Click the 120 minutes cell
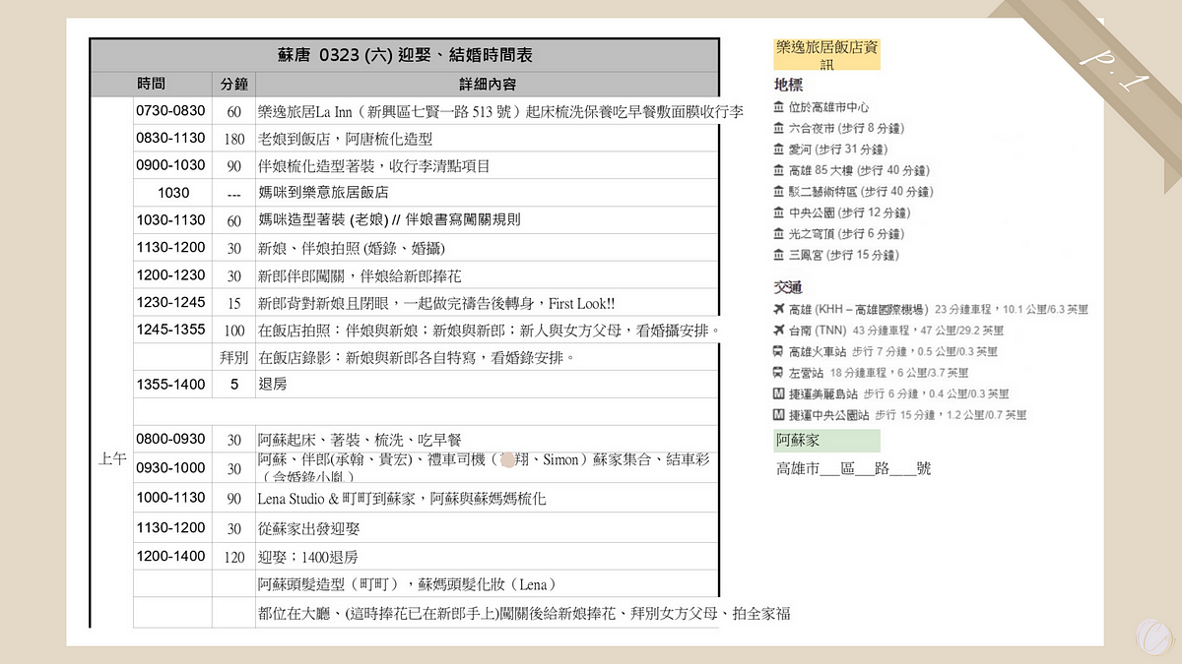1182x664 pixels. [x=234, y=557]
